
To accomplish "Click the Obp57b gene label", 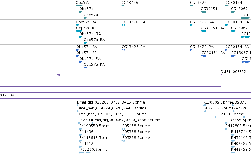I will (86, 9).
